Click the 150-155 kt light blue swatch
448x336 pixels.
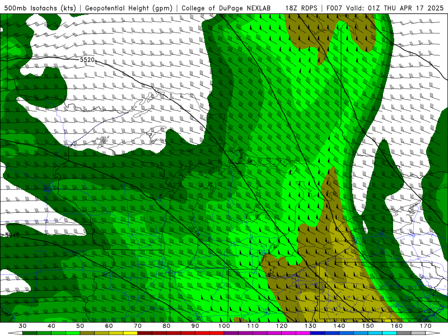375,333
